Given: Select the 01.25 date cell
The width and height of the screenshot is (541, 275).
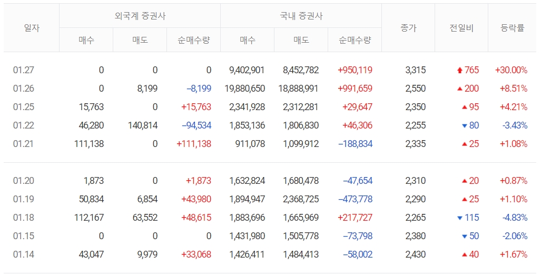Looking at the screenshot, I should coord(24,107).
